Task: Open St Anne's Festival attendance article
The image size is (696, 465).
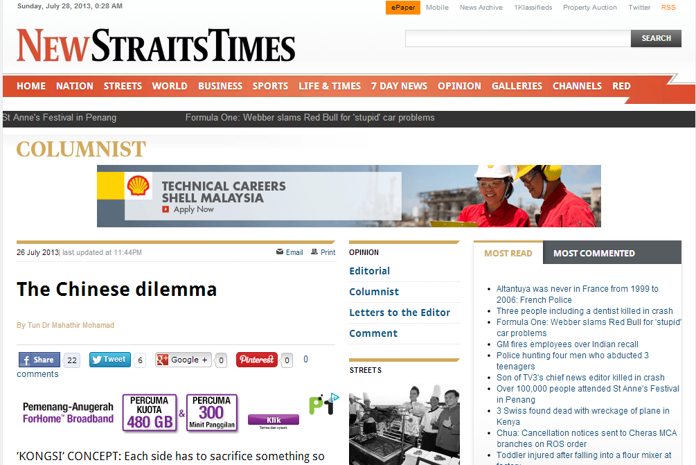Action: click(x=588, y=394)
